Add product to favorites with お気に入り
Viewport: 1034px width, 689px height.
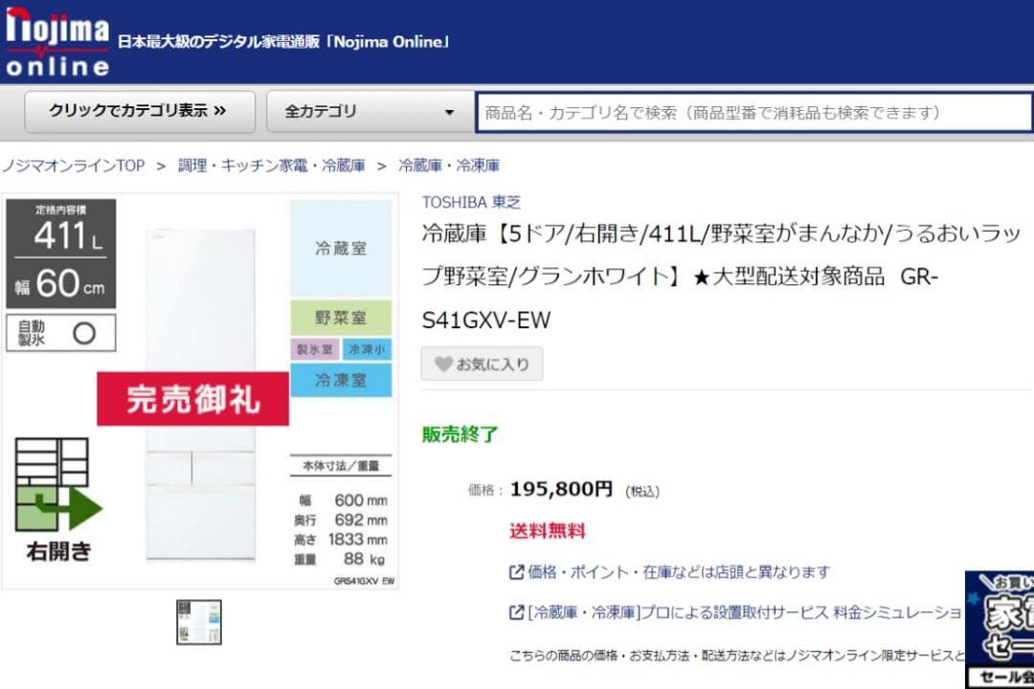tap(482, 364)
